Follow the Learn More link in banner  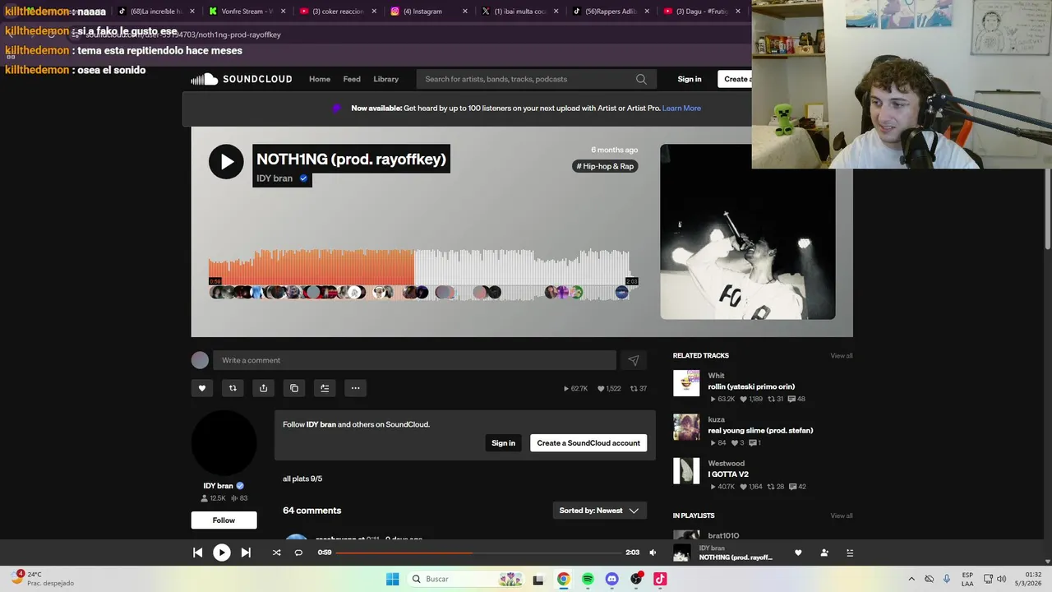click(x=681, y=108)
